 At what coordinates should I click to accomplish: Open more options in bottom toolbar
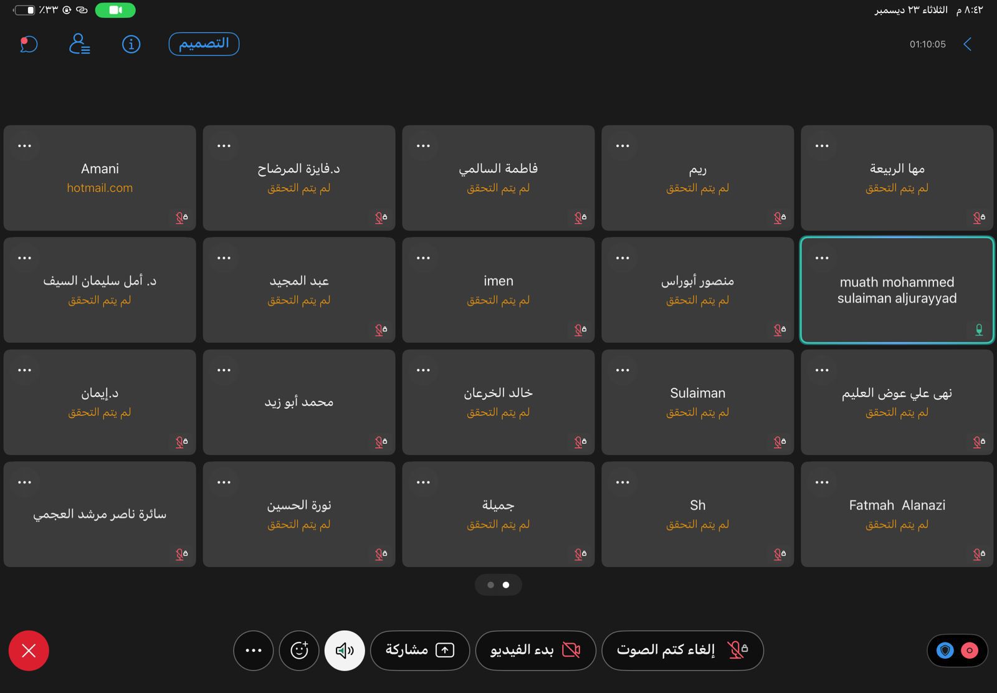pos(254,651)
